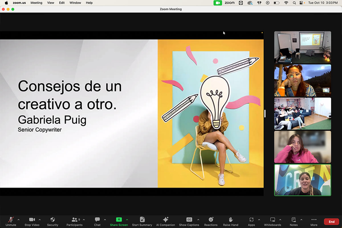Toggle Show Captions on

[189, 221]
